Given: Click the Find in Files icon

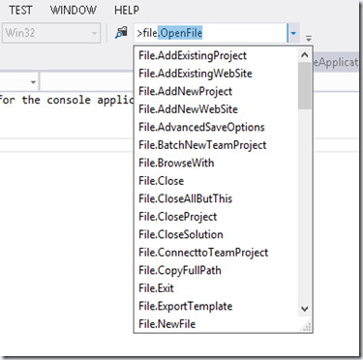Looking at the screenshot, I should click(x=121, y=33).
